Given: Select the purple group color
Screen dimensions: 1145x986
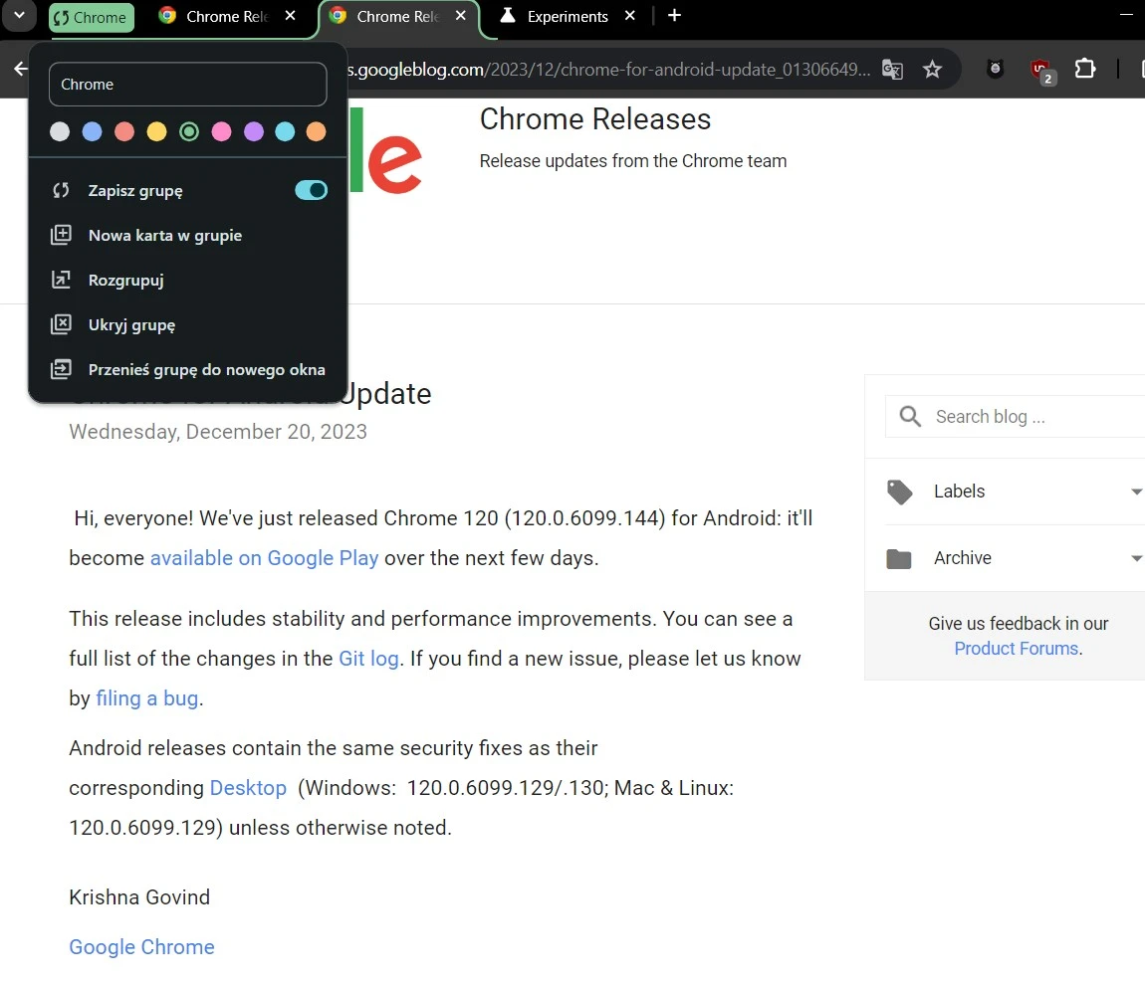Looking at the screenshot, I should click(253, 131).
